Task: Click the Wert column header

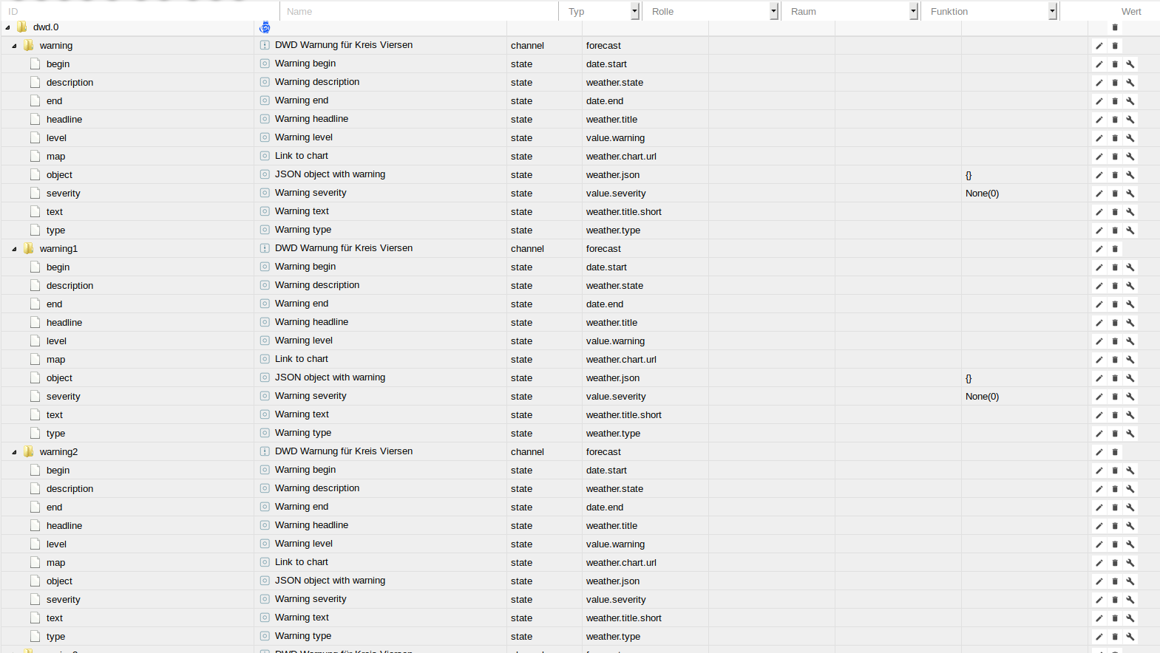Action: 1131,11
